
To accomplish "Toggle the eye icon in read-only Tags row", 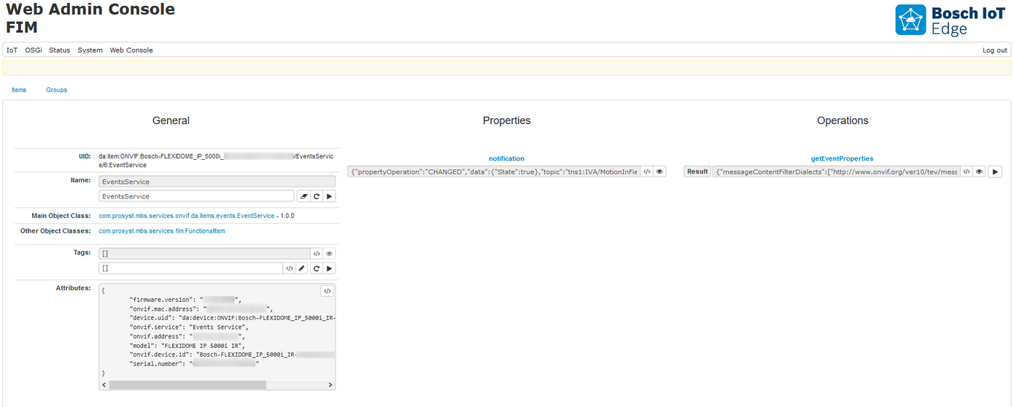I will (329, 254).
